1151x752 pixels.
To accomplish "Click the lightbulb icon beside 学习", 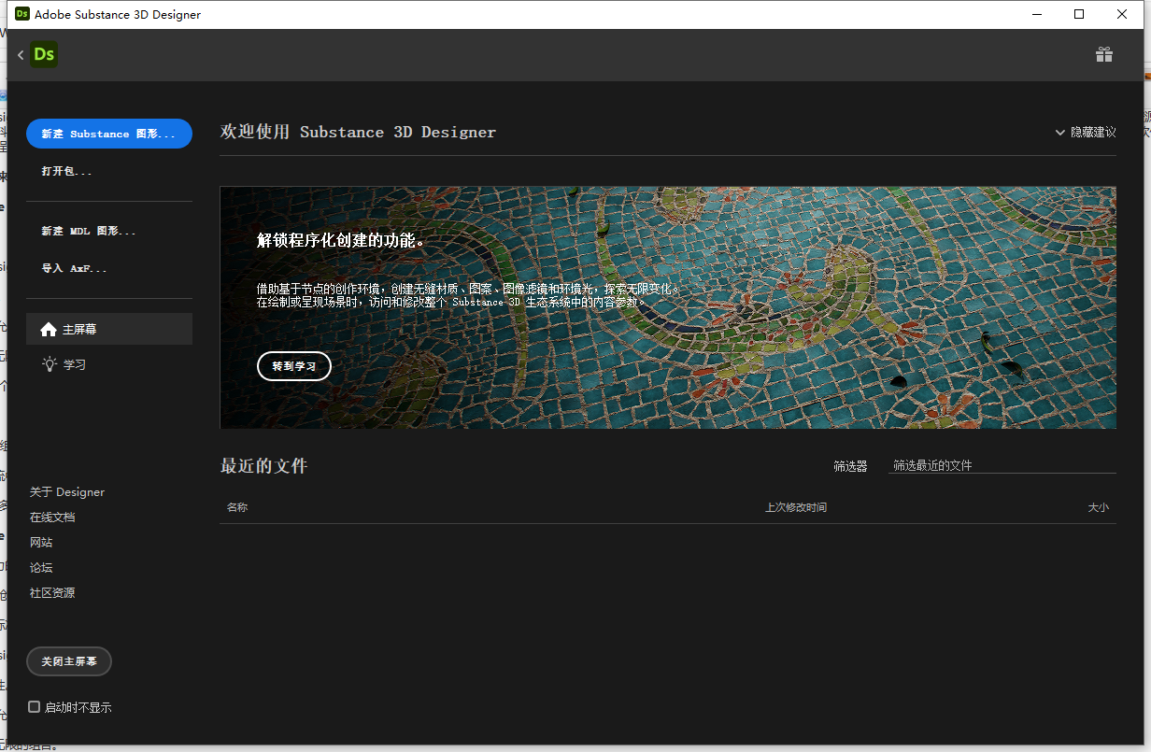I will (49, 364).
